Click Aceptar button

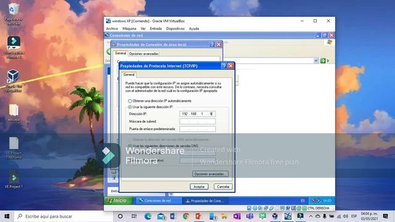(x=199, y=187)
